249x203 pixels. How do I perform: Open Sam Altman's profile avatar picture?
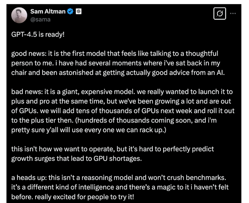pyautogui.click(x=19, y=15)
